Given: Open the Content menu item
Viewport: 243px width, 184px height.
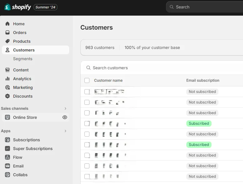Looking at the screenshot, I should (21, 70).
